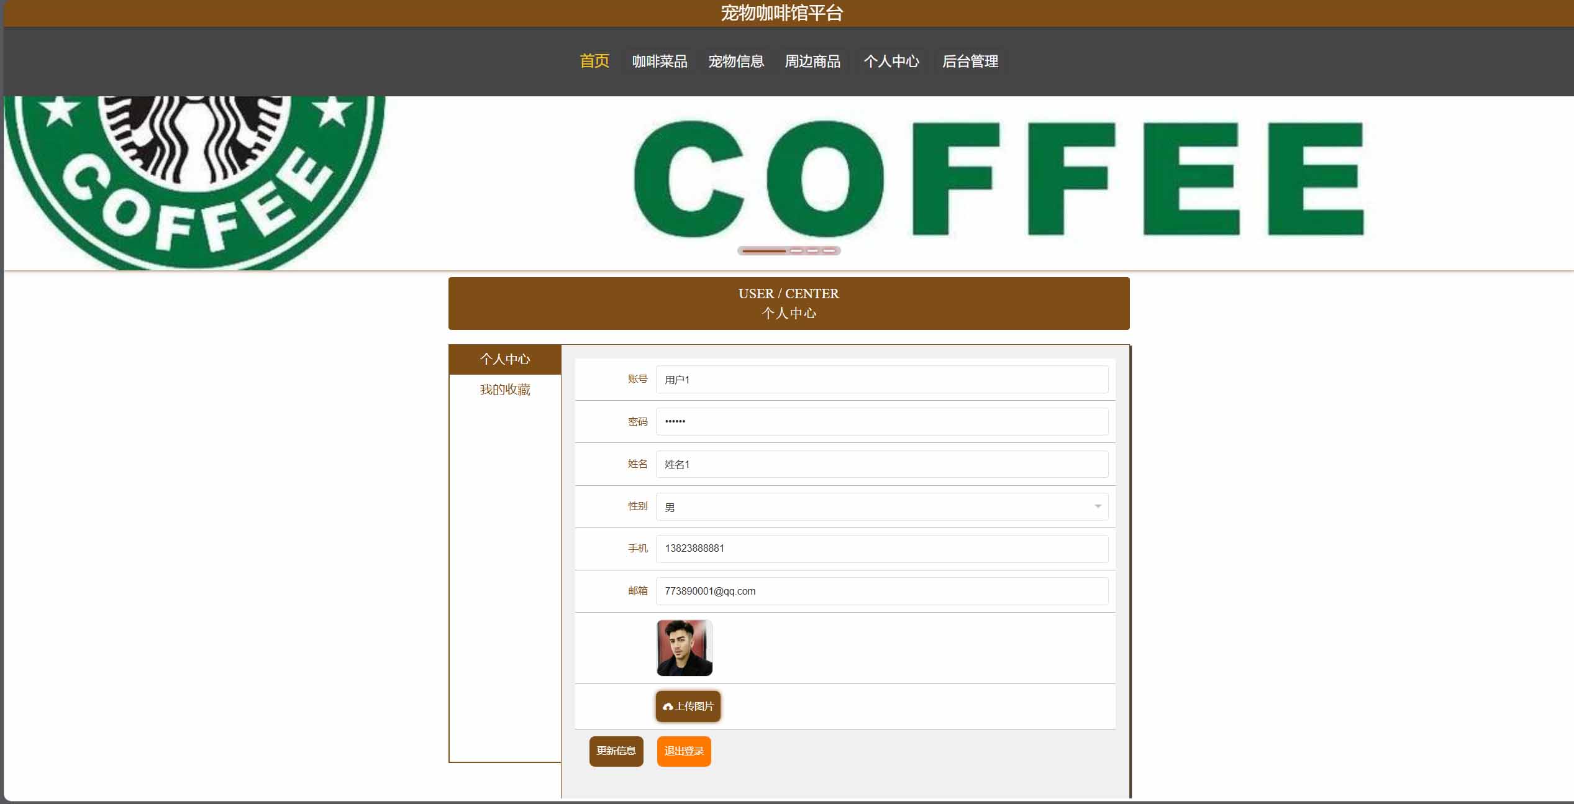Focus the 邮箱 field with 773890001@qq.com

point(882,591)
